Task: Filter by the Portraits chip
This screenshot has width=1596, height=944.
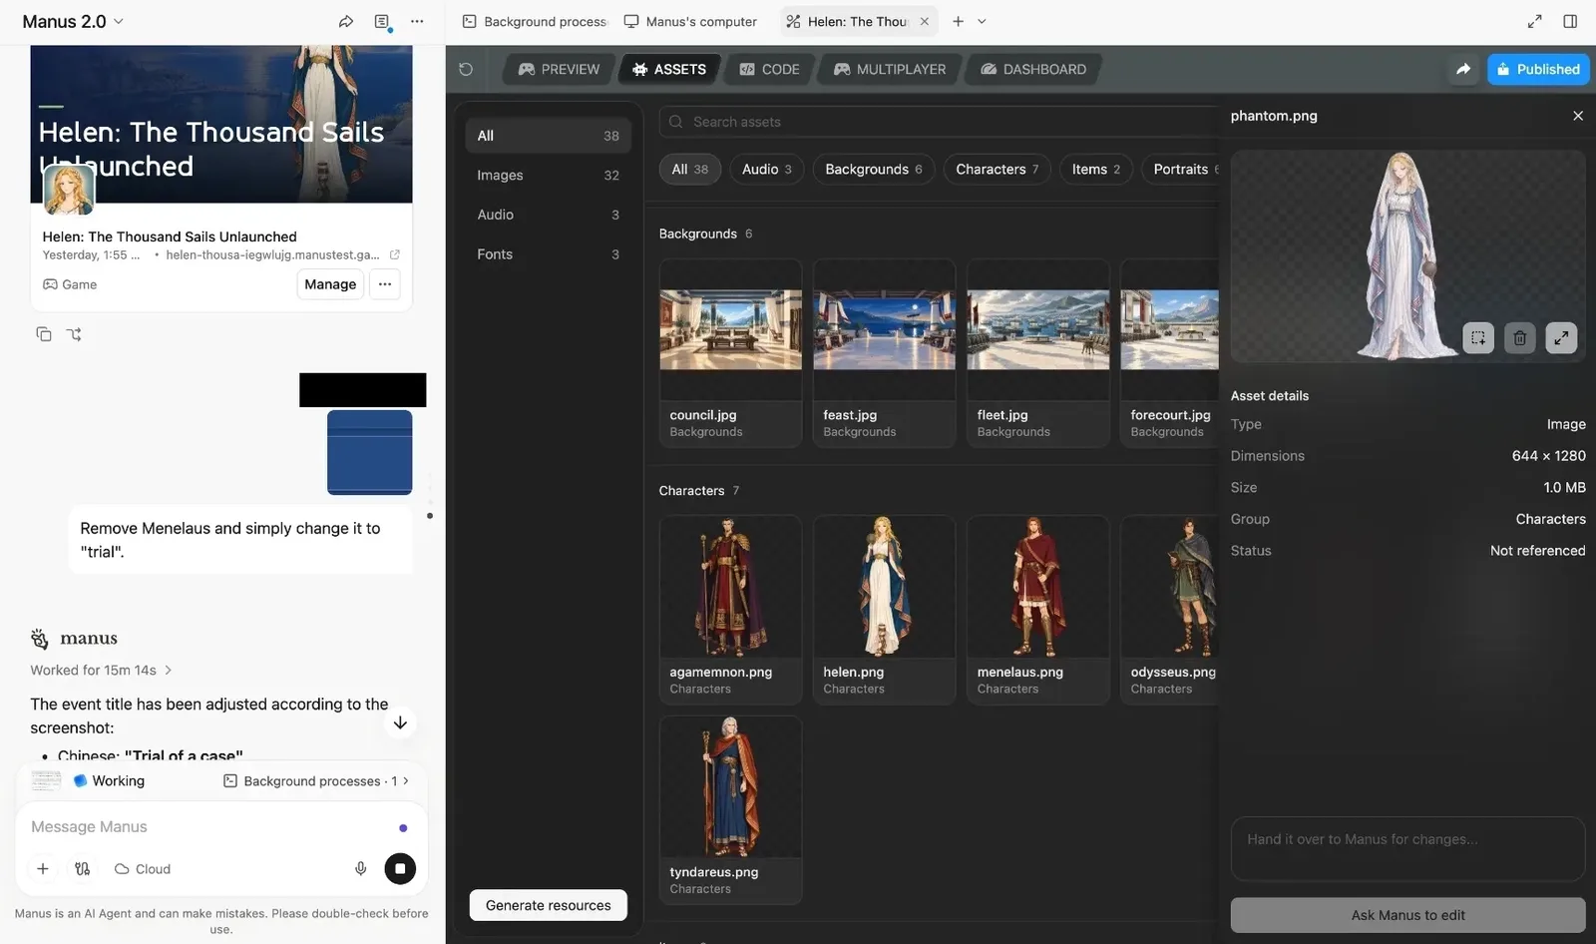Action: pos(1181,169)
